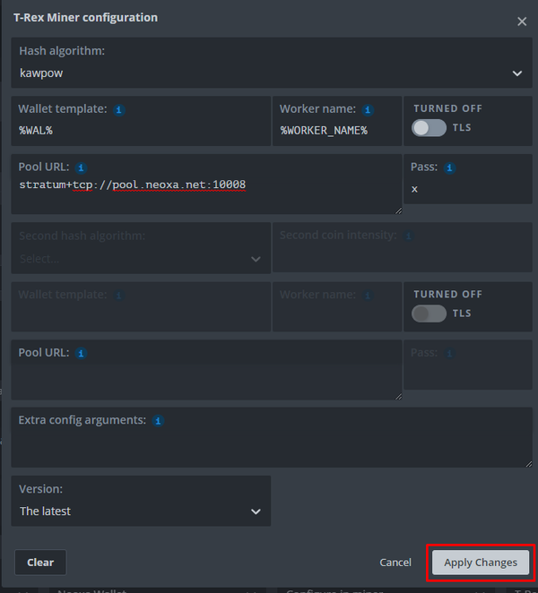Screen dimensions: 538x593
Task: Grab the first Pool URL resize handle
Action: (x=398, y=211)
